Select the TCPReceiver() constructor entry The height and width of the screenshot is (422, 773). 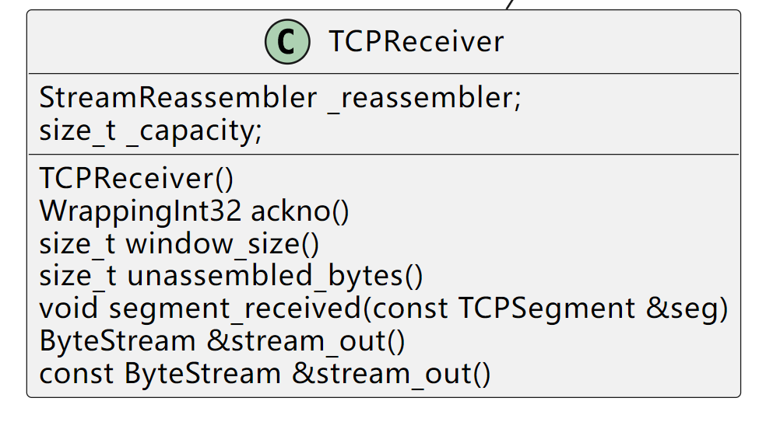136,178
